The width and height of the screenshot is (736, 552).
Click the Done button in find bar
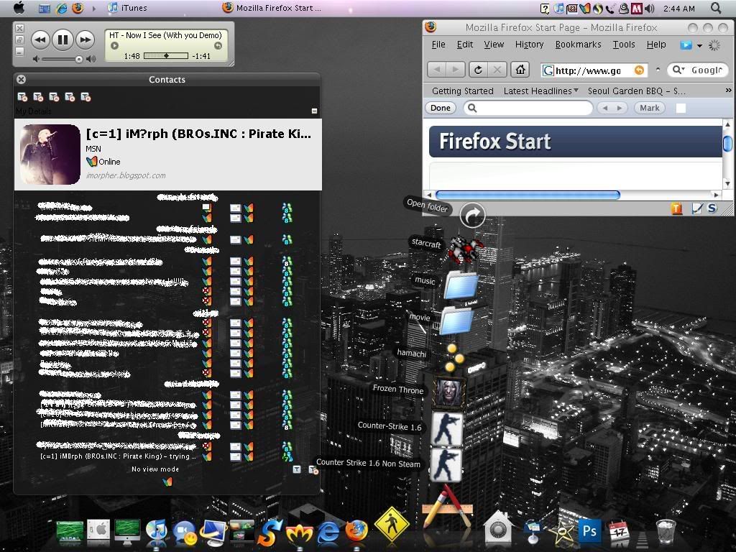pos(440,108)
